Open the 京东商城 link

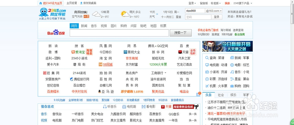point(132,58)
